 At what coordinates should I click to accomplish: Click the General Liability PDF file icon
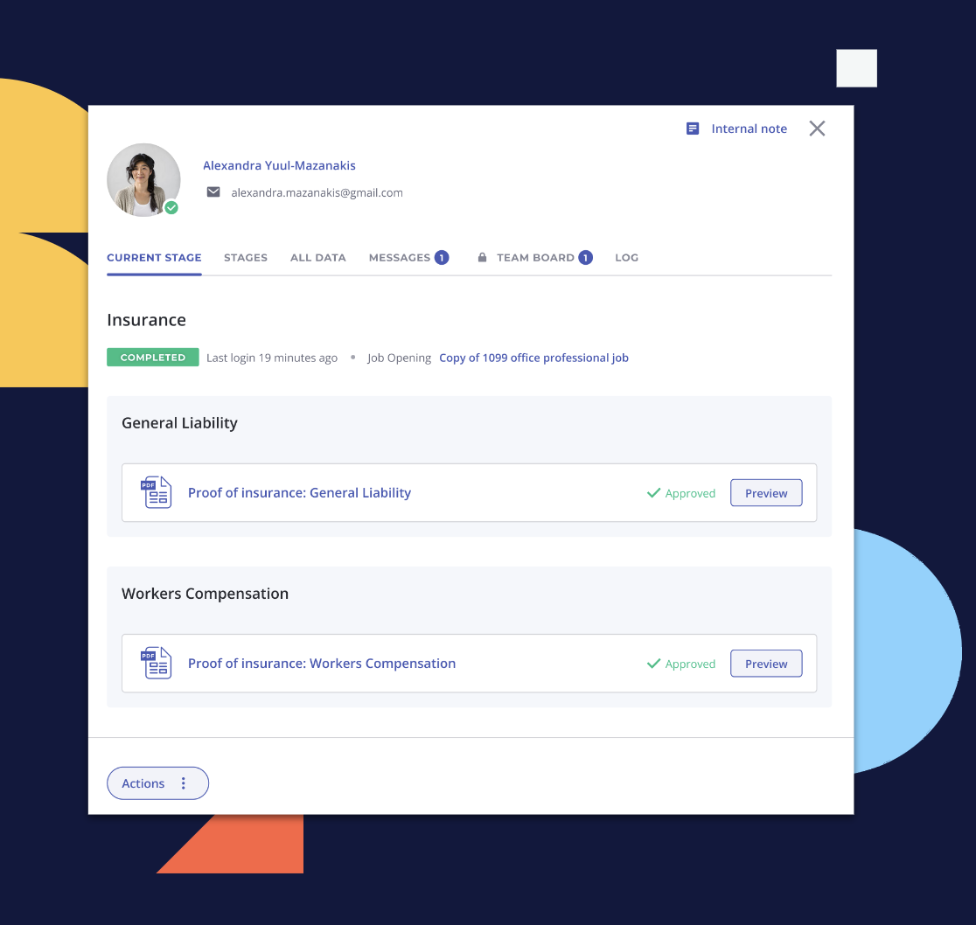(x=157, y=493)
